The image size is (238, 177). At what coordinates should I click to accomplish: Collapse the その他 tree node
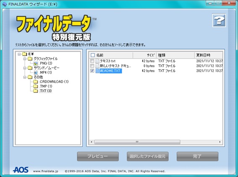click(25, 77)
